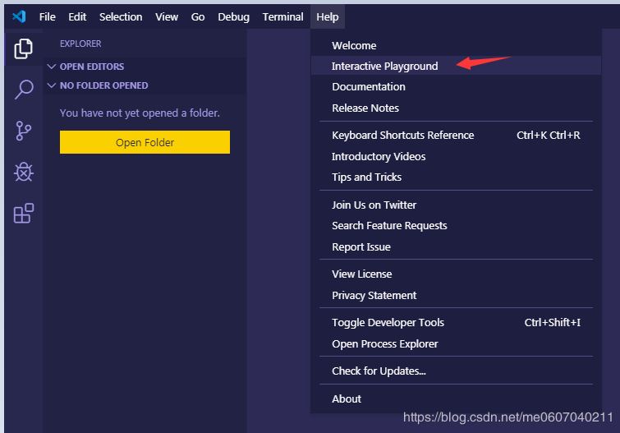Open the Debug view bug icon
620x433 pixels.
click(x=24, y=172)
